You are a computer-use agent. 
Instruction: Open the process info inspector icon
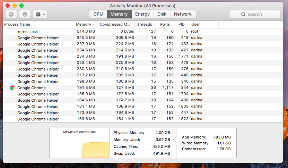pos(25,14)
